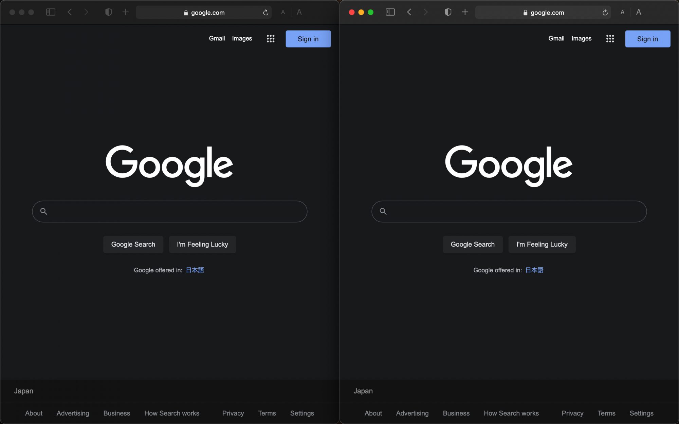Go back in the right window
The width and height of the screenshot is (679, 424).
[409, 12]
